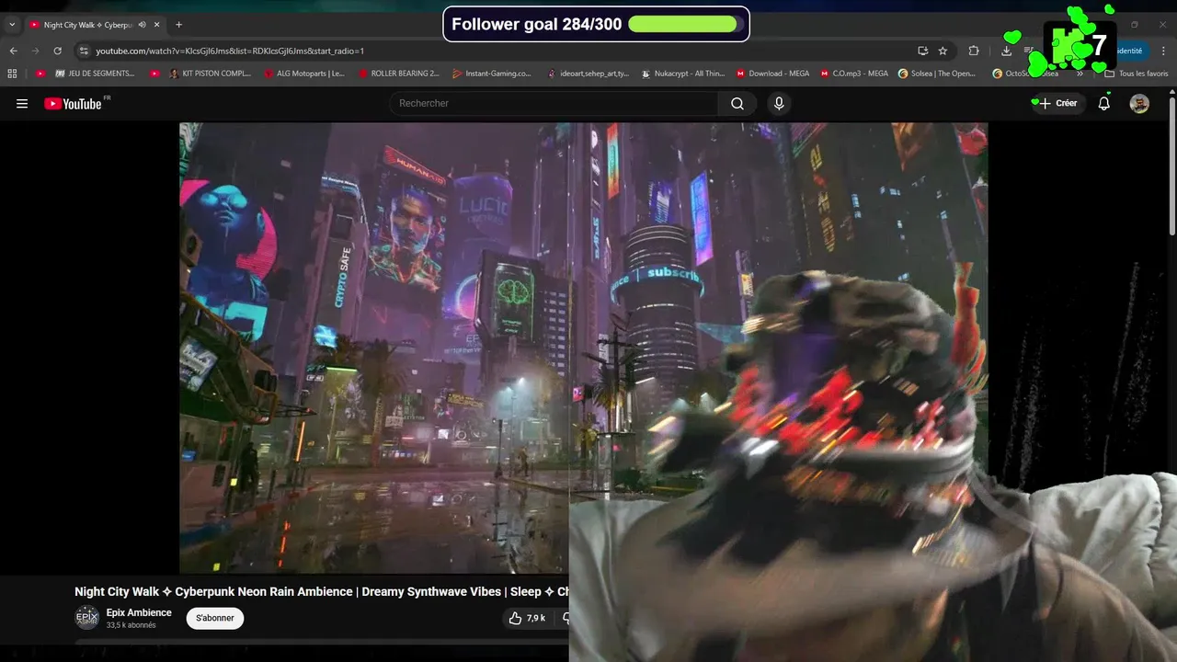
Task: Open KIT PISTON COMPL bookmark
Action: pyautogui.click(x=211, y=74)
